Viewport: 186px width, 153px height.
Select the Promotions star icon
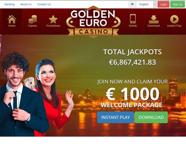point(53,19)
